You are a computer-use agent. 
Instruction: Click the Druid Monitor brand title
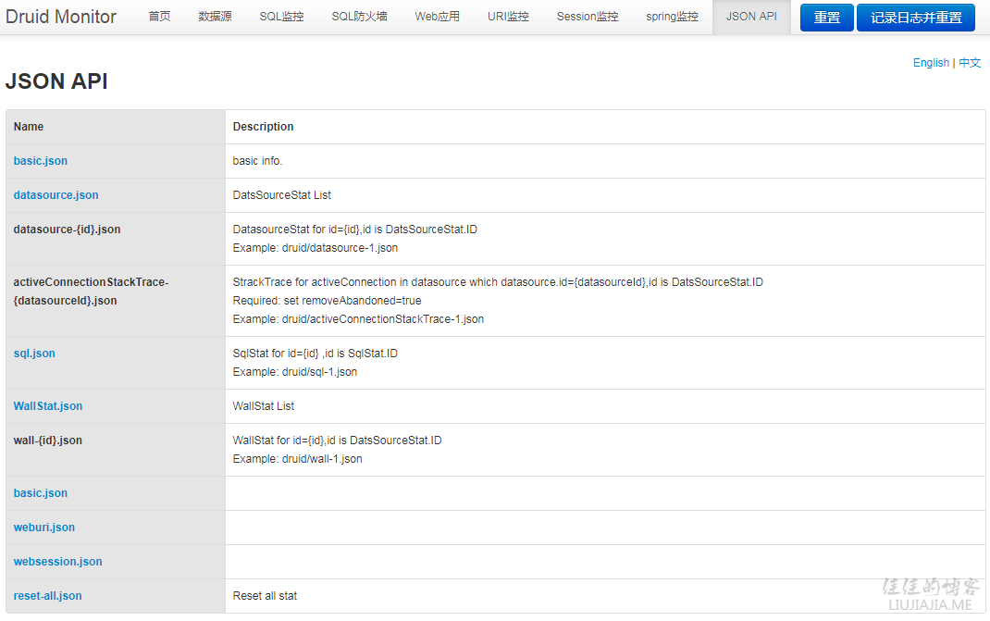tap(61, 17)
